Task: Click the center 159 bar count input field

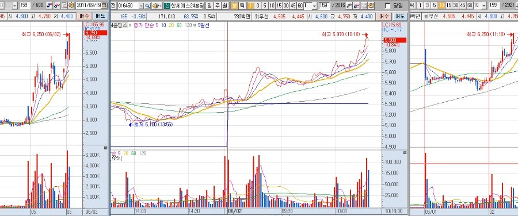Action: point(324,6)
